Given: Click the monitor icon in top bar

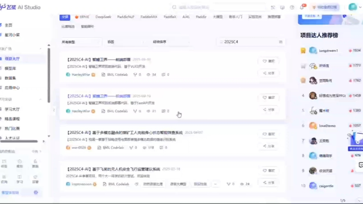Looking at the screenshot, I should (282, 8).
